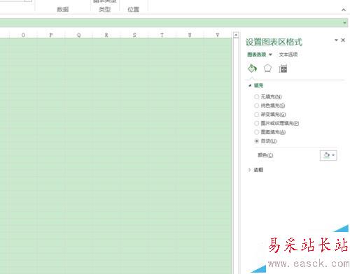
Task: Select column T header
Action: [x=162, y=35]
